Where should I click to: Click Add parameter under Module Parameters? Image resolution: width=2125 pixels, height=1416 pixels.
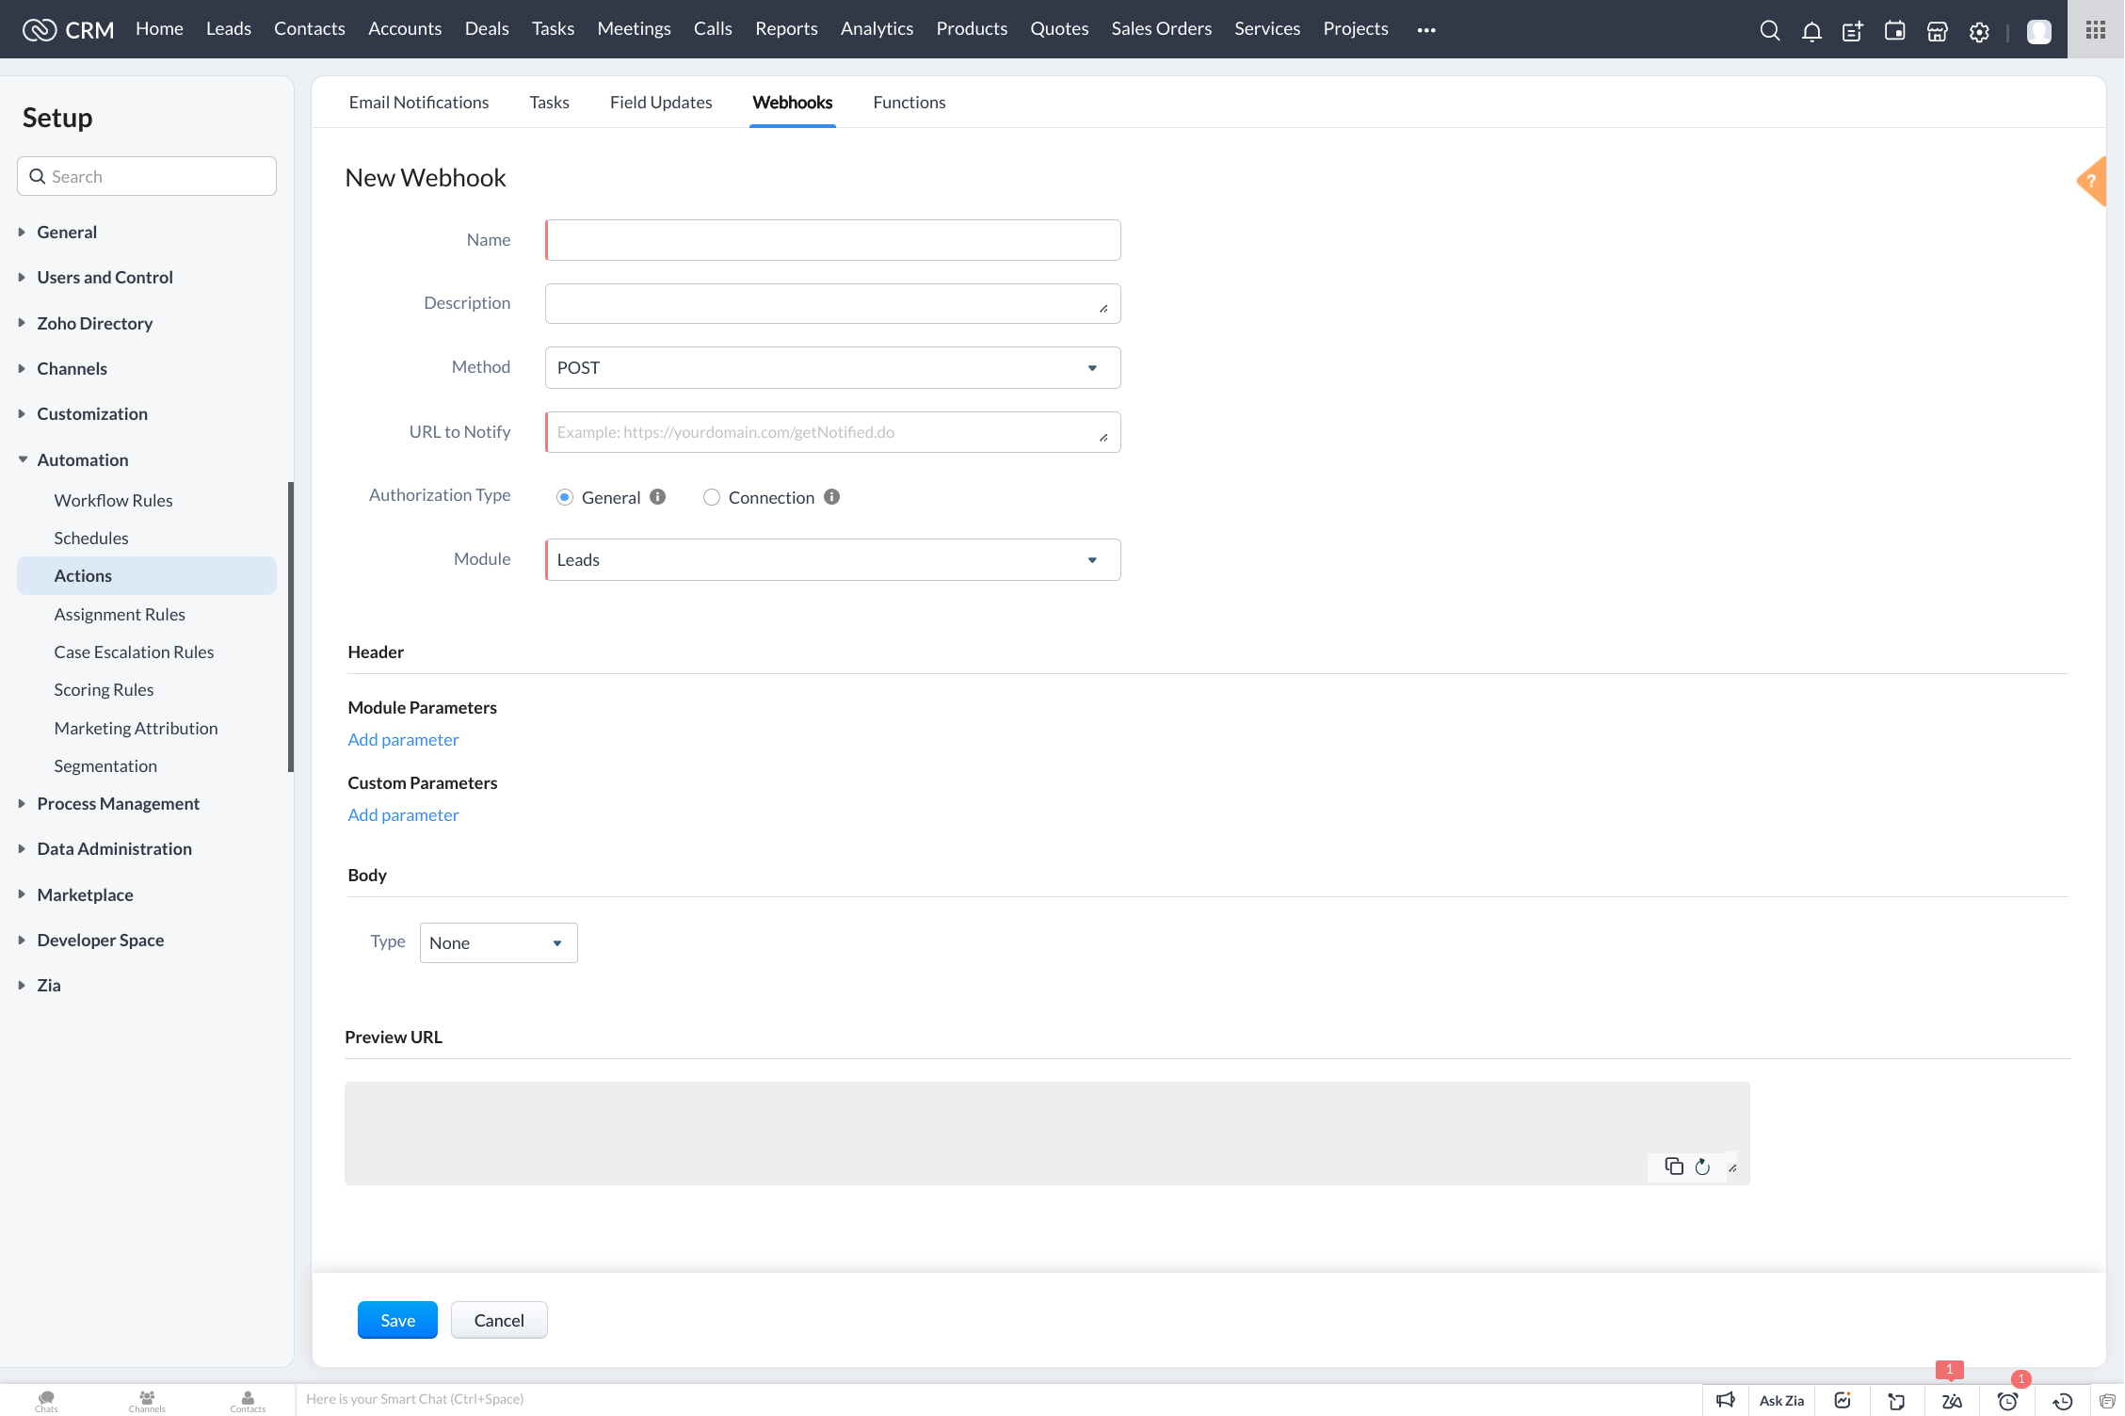coord(403,738)
